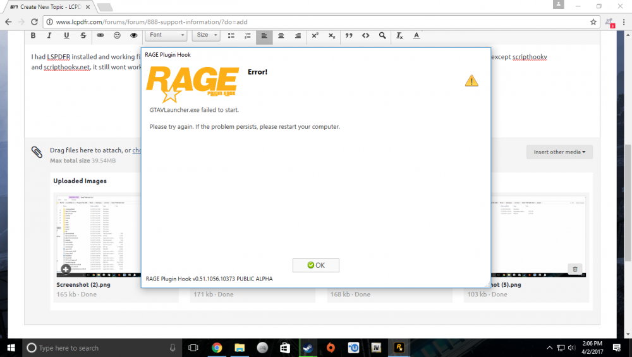Open the Chrome three-dot menu
The image size is (632, 357).
624,21
